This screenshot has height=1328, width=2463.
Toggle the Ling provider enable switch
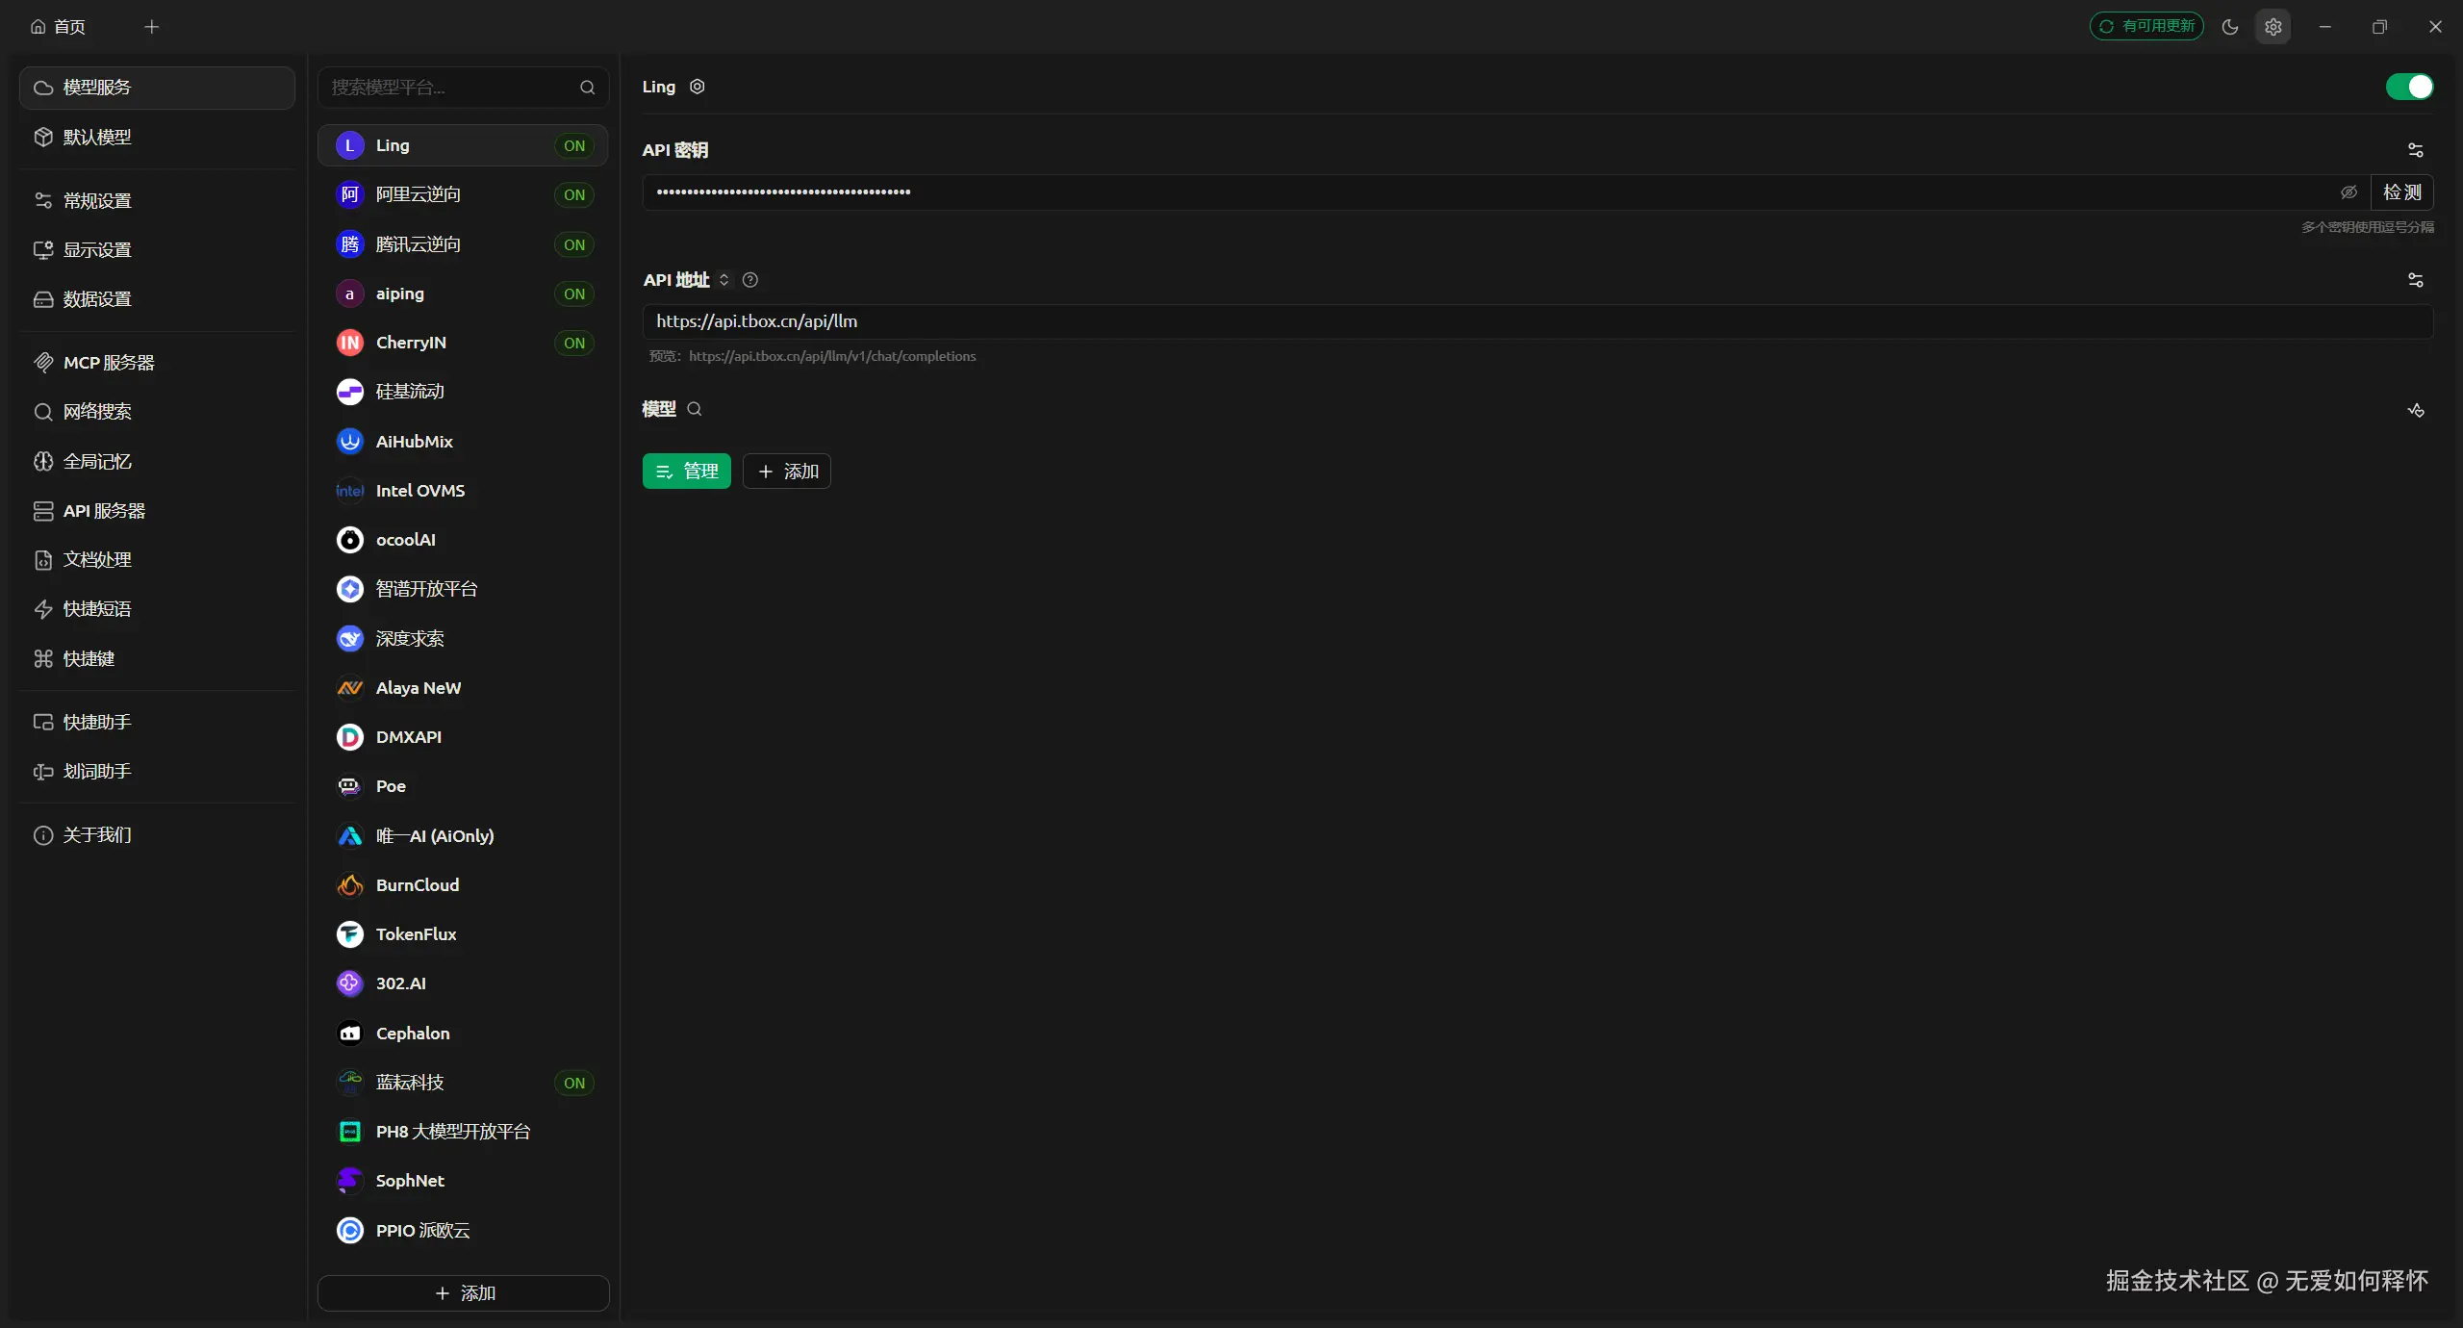2409,87
